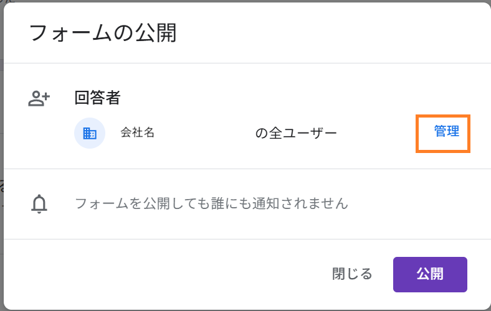The image size is (491, 311).
Task: Click the フォームを公開しても誰にも通知されません message
Action: (x=211, y=203)
